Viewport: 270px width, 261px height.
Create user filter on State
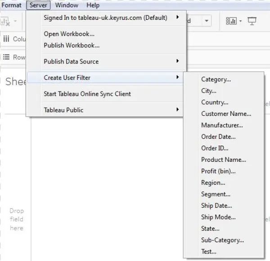[224, 229]
